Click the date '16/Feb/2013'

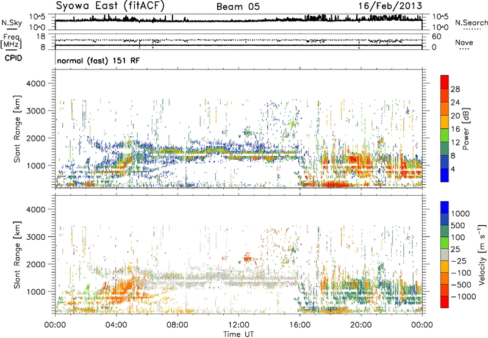click(x=390, y=6)
